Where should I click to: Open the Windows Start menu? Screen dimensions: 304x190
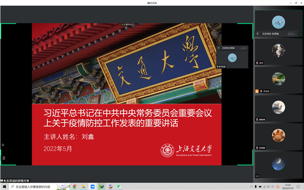tap(4, 186)
